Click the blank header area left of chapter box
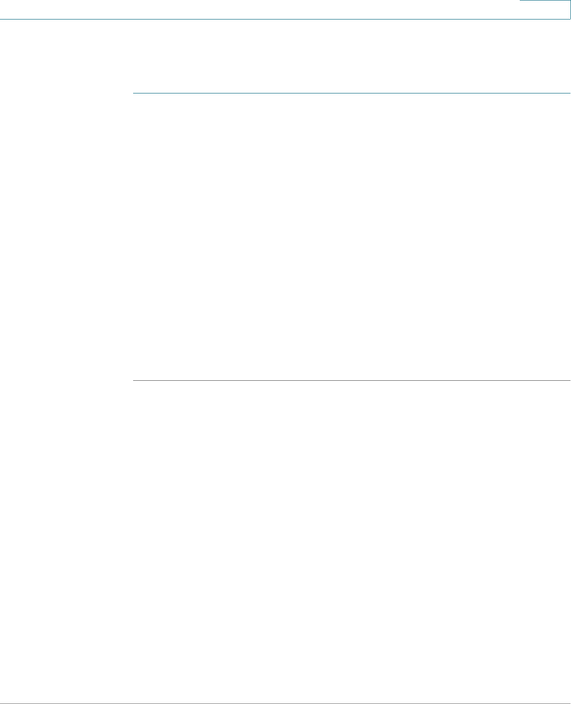571x704 pixels. pos(259,9)
